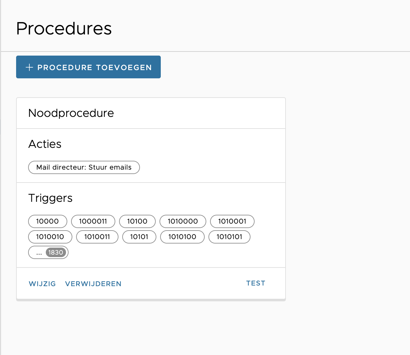Select trigger chip 1000011
The height and width of the screenshot is (355, 410).
pyautogui.click(x=93, y=221)
